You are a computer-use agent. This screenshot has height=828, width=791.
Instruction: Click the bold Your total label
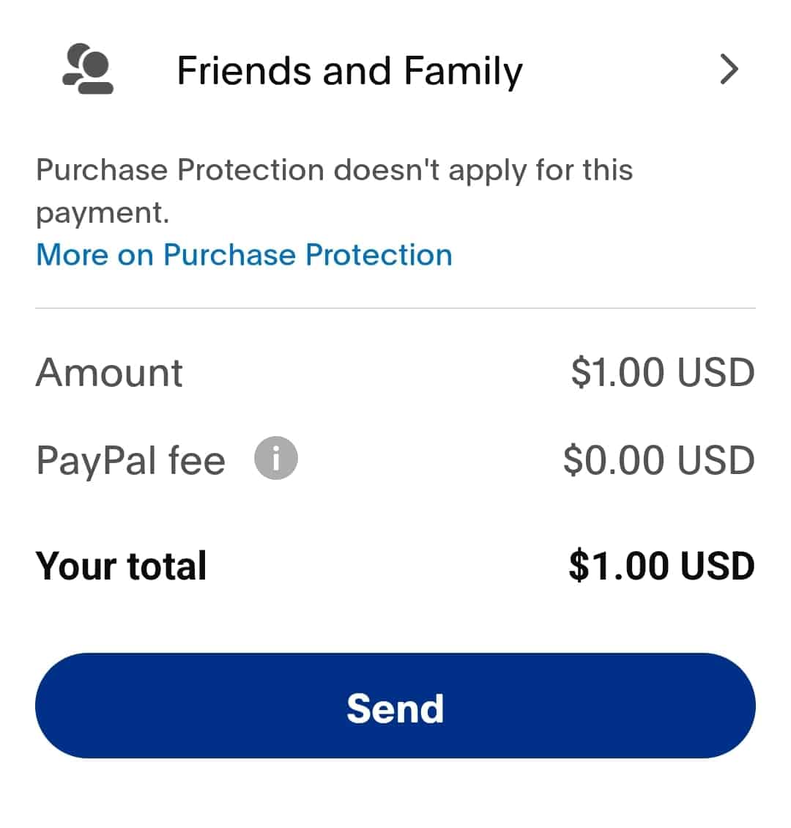tap(122, 566)
